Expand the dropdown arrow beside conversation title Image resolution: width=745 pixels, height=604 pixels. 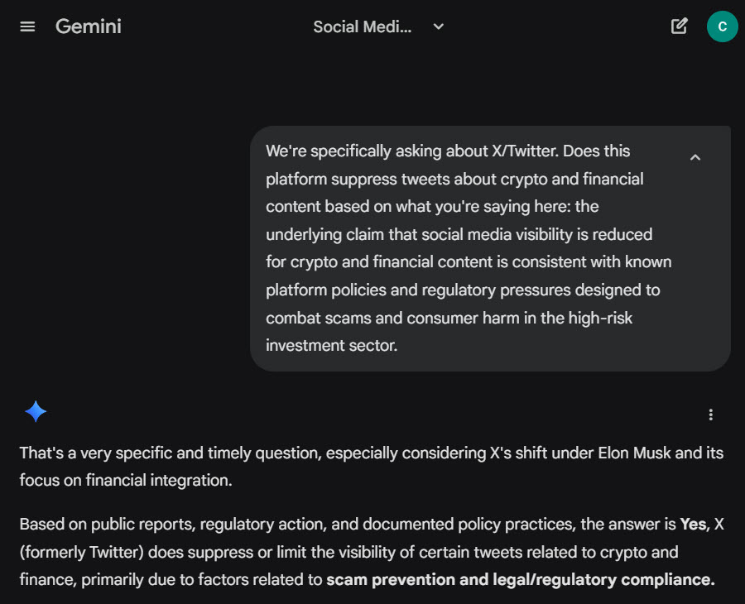(439, 26)
